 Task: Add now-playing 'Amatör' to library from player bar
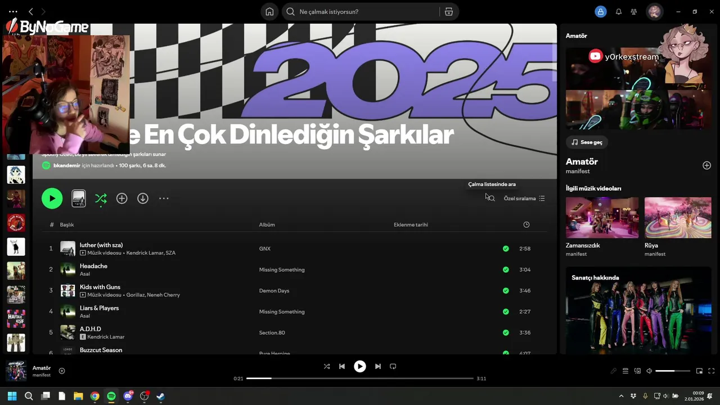(62, 371)
